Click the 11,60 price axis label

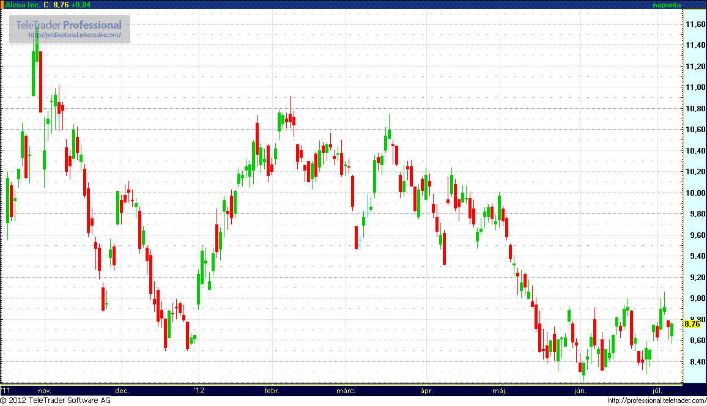pyautogui.click(x=695, y=24)
